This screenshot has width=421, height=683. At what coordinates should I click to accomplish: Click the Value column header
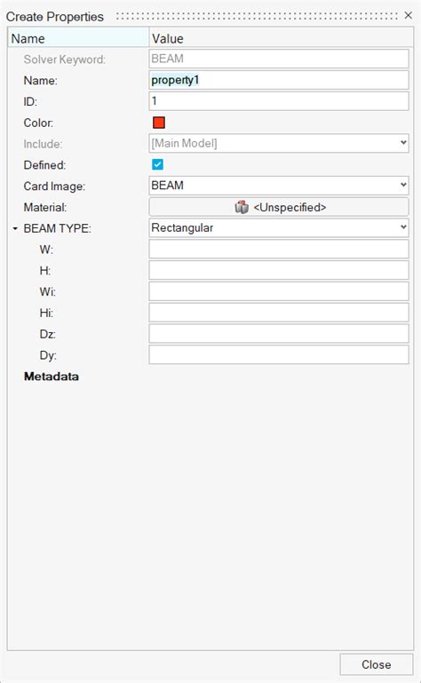[281, 38]
